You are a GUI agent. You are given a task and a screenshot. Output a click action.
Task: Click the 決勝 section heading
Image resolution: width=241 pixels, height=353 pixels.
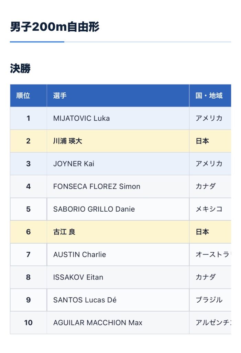coord(20,68)
